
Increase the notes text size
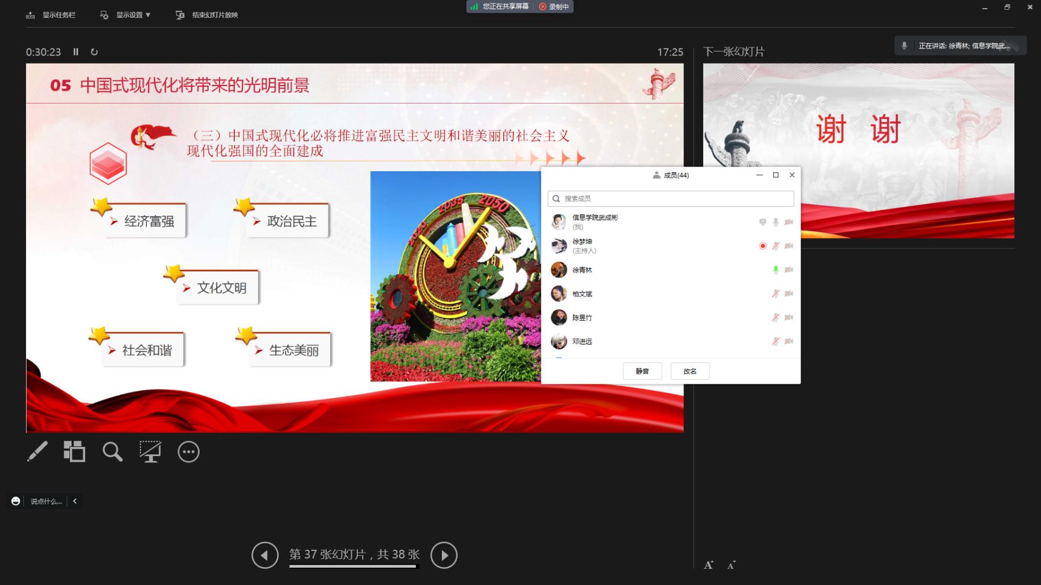708,565
